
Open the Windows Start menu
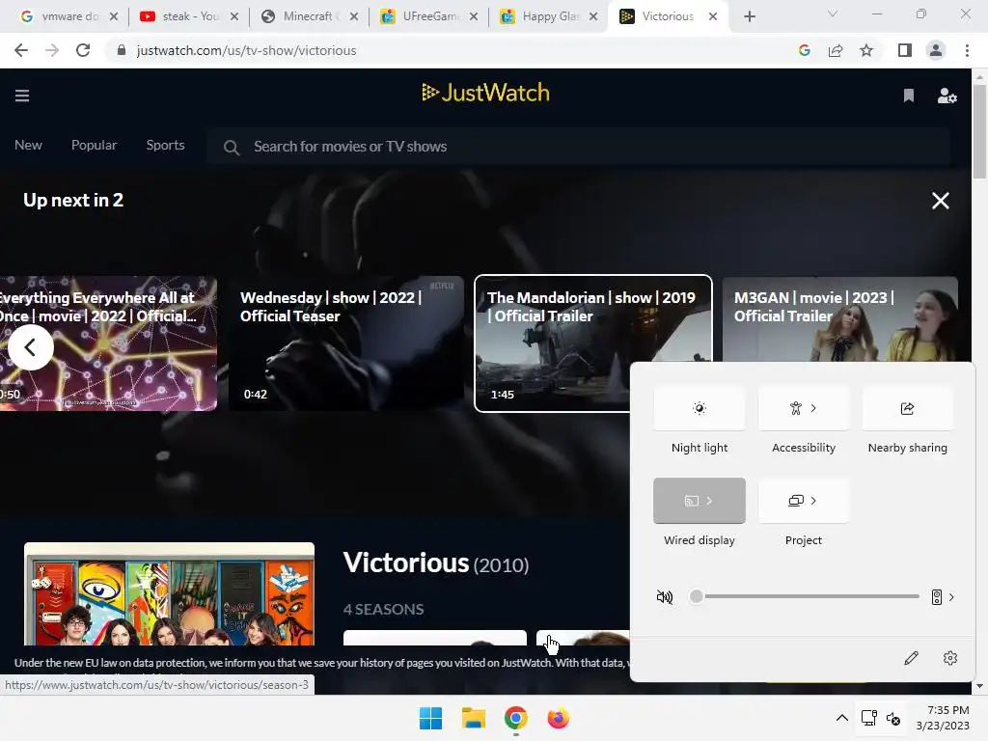[x=430, y=718]
